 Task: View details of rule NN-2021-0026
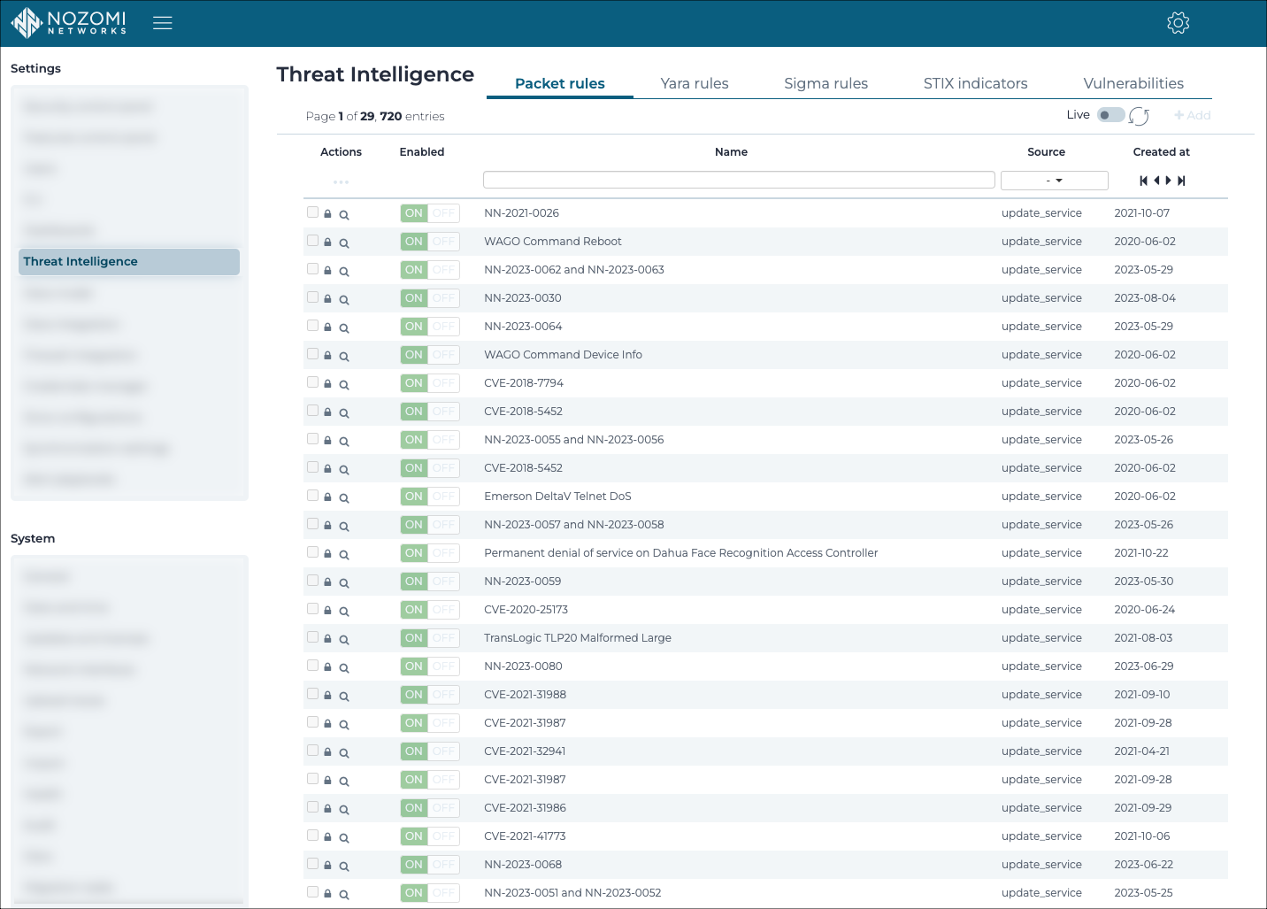(x=344, y=215)
